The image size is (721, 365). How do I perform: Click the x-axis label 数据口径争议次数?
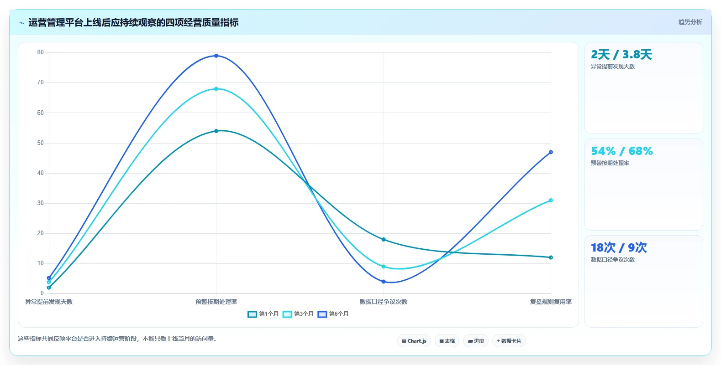384,302
